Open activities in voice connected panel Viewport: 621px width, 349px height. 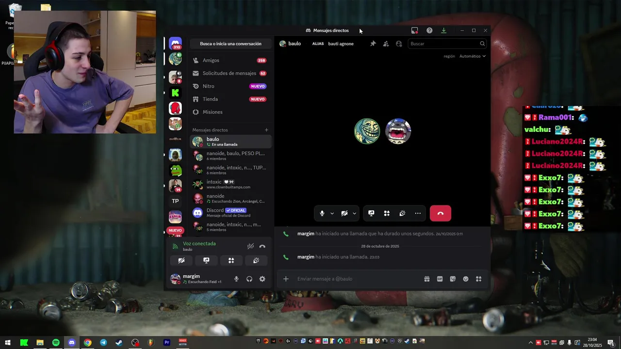pyautogui.click(x=231, y=260)
